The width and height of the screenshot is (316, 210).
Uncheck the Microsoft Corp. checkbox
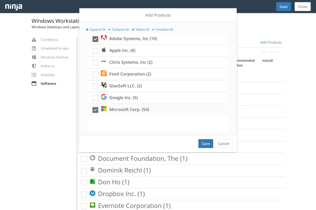[x=95, y=110]
